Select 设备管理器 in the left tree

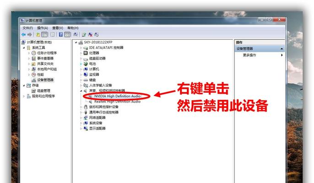coord(45,80)
